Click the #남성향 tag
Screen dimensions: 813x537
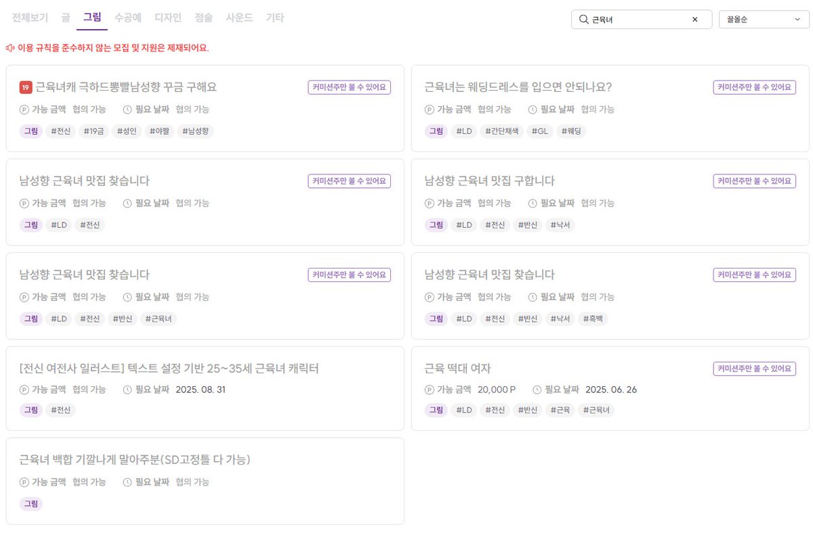tap(196, 131)
